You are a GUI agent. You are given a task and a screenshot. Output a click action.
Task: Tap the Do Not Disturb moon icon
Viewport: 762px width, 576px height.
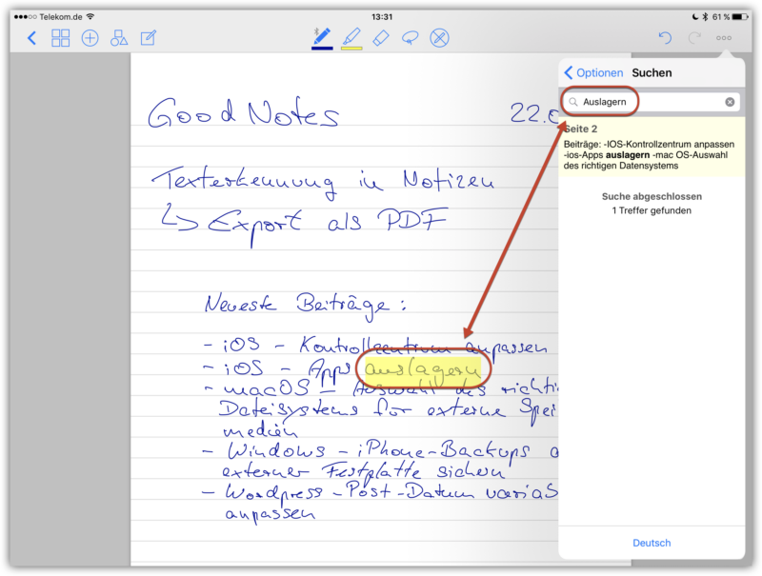point(695,17)
